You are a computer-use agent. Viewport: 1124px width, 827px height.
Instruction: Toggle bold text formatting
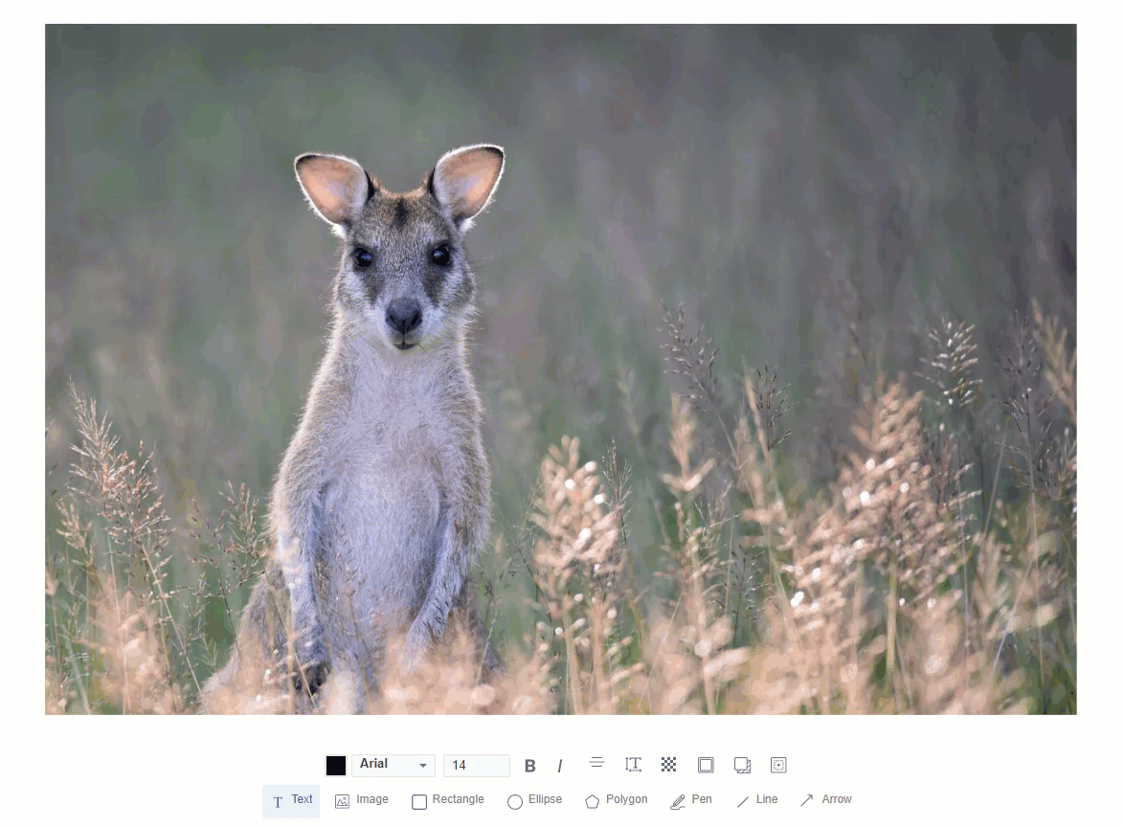point(529,766)
